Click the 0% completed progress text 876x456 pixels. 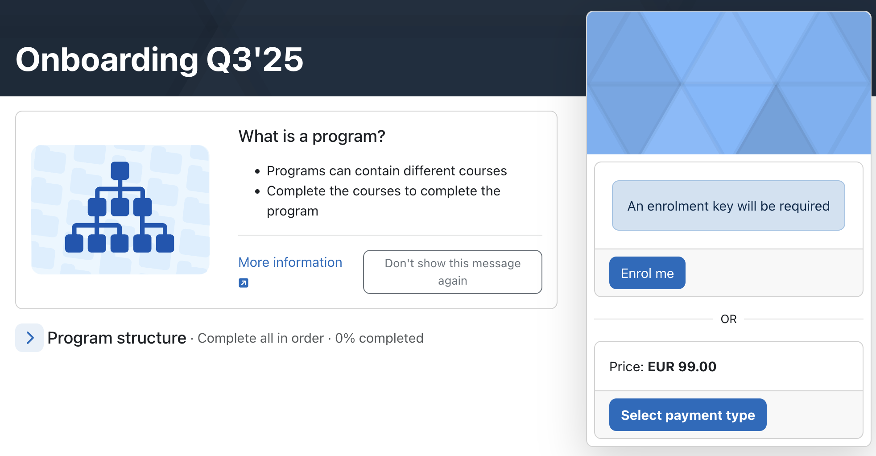379,338
